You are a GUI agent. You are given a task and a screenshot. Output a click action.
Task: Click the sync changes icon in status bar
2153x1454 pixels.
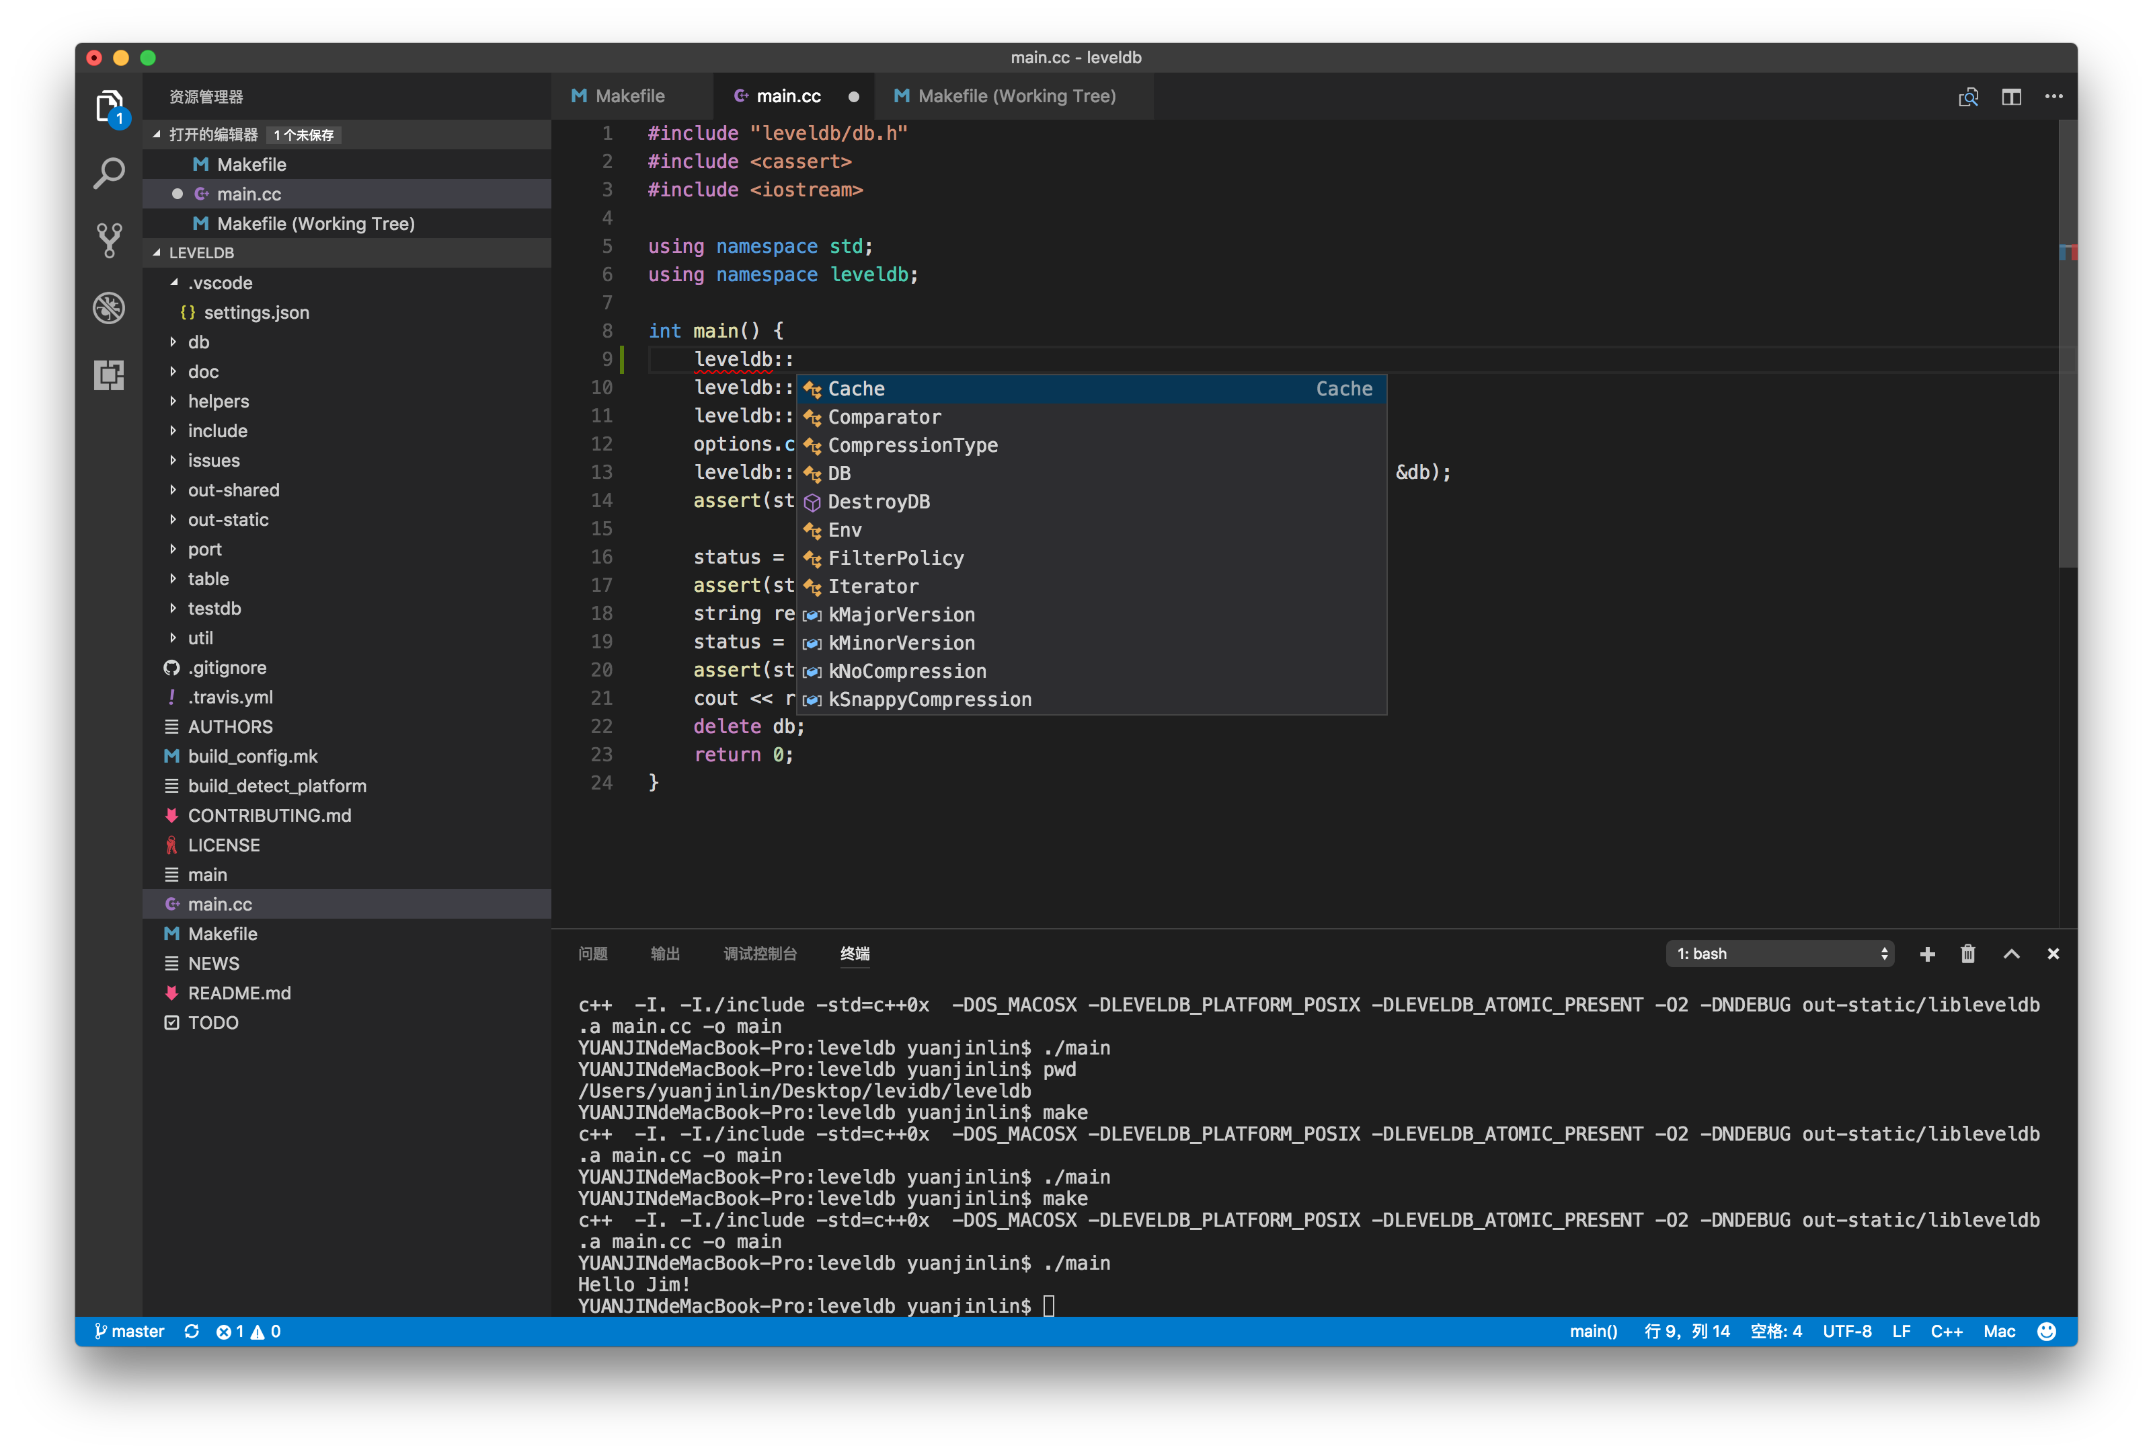click(192, 1331)
